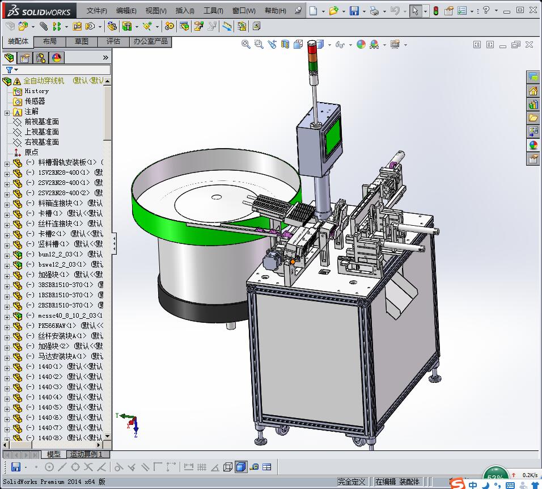Toggle the Shaded With Edges display cube

pyautogui.click(x=241, y=467)
